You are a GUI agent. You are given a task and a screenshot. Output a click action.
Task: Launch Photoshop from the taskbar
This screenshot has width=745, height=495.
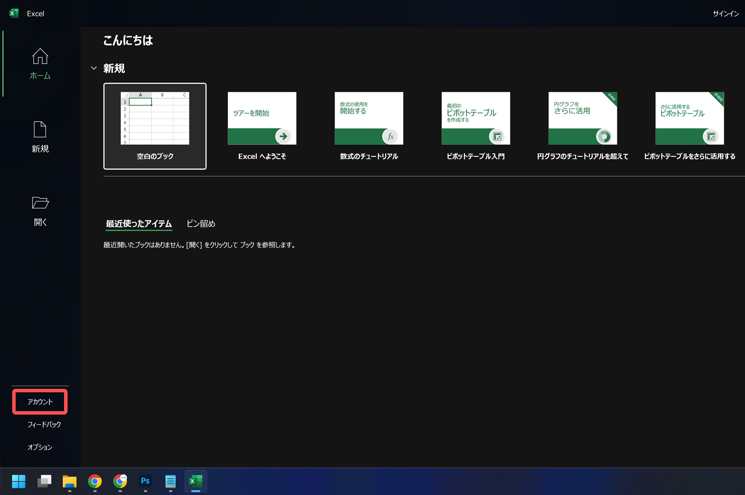tap(145, 481)
